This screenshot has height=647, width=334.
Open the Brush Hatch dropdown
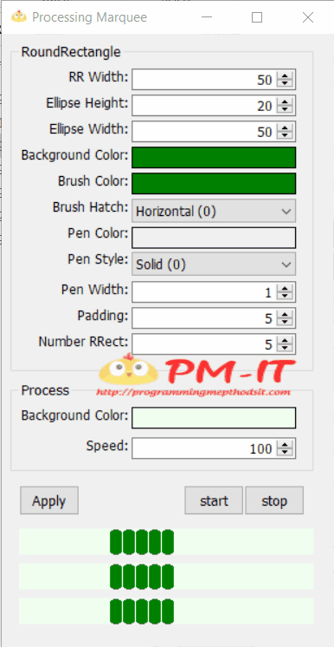click(x=214, y=212)
